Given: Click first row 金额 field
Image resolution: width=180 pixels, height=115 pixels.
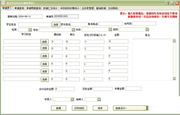Looking at the screenshot, I should (x=118, y=41).
